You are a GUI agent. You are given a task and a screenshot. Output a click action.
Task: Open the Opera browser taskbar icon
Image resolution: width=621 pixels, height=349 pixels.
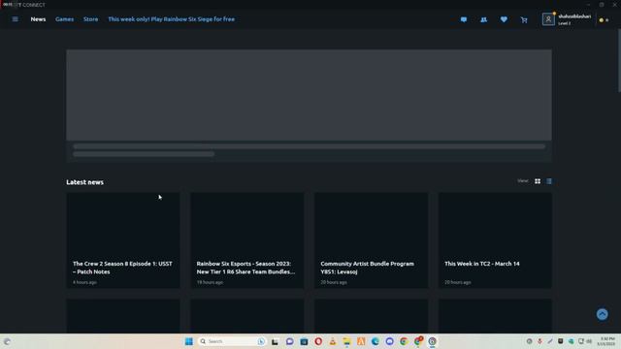[x=318, y=341]
